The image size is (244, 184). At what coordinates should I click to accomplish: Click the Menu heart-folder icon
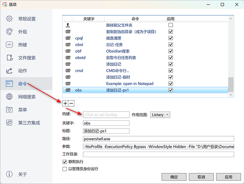pos(9,110)
